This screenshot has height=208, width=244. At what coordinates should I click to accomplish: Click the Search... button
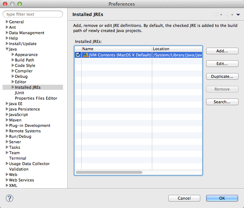[x=222, y=102]
